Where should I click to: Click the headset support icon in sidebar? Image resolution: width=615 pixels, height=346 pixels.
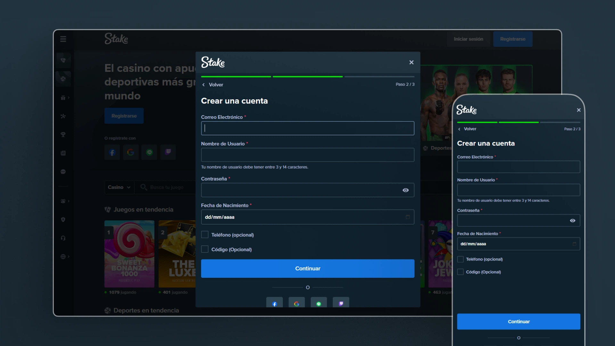pos(63,238)
